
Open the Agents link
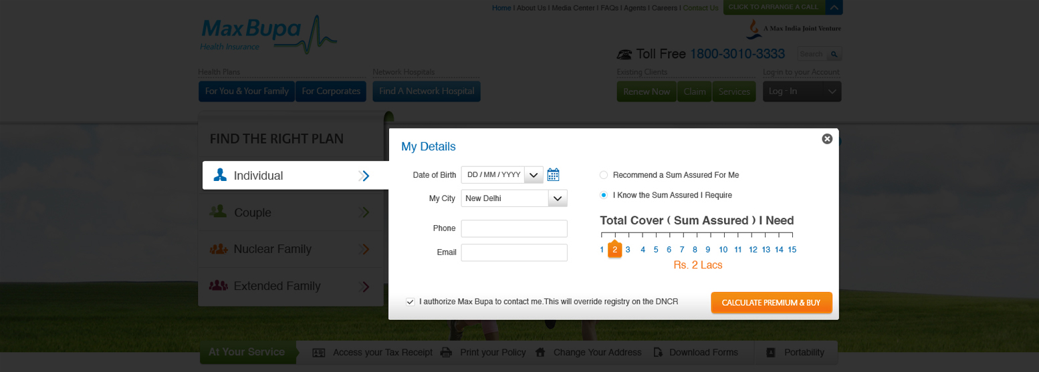tap(634, 8)
